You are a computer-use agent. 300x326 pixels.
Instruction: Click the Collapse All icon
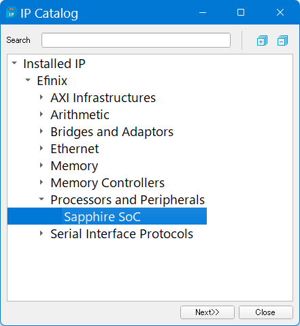(282, 41)
